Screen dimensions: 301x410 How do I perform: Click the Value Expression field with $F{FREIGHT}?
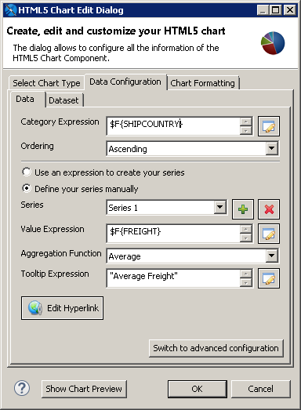pos(173,234)
